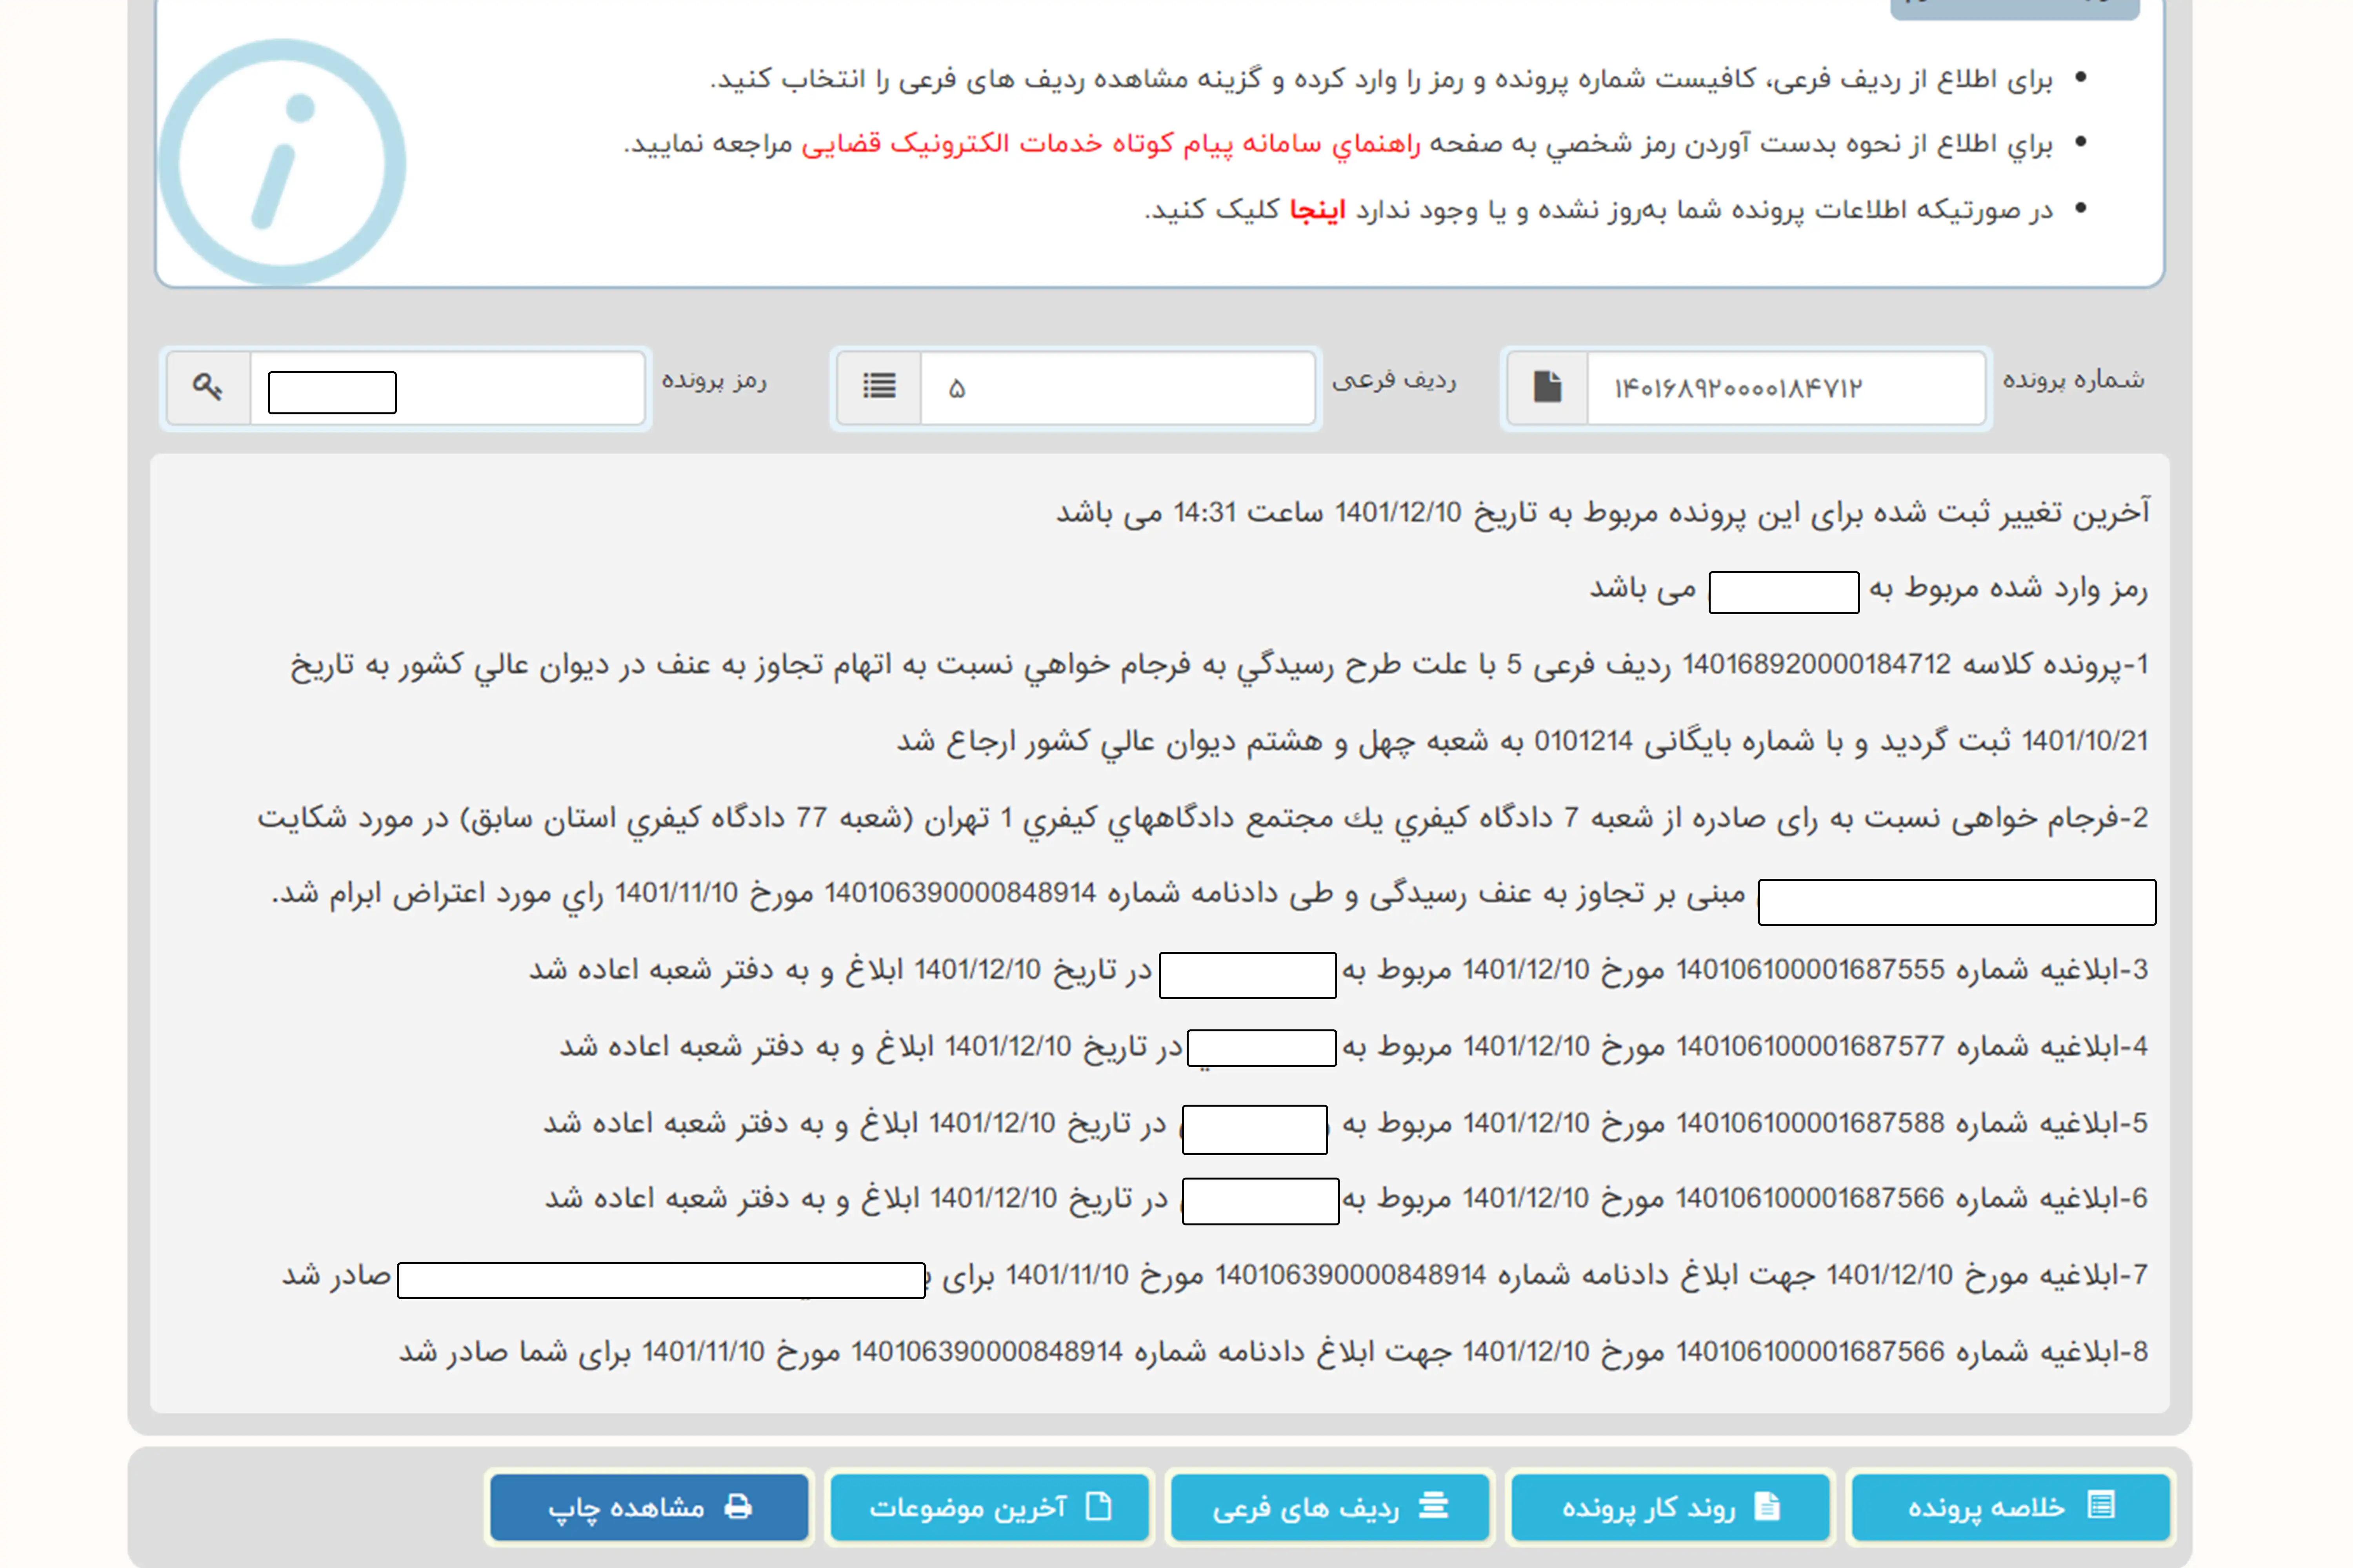
Task: Click the bullet starting در صورتیکه اطلاعات پرونده
Action: pyautogui.click(x=1599, y=210)
